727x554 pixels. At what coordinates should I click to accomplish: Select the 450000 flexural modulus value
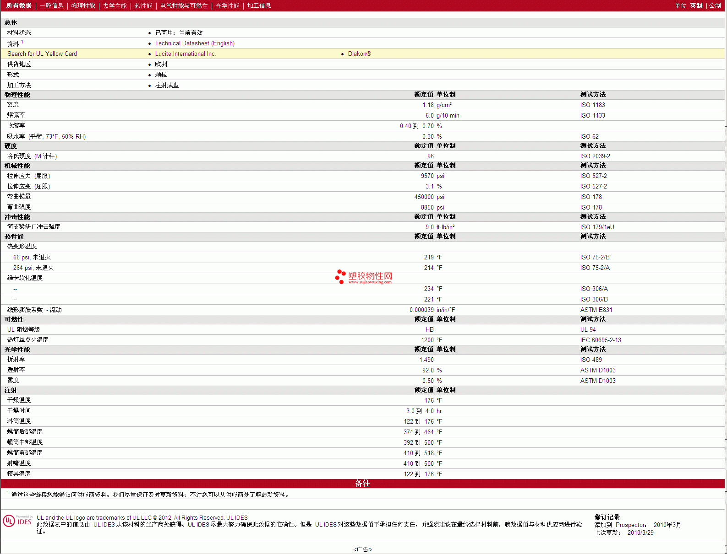pos(424,197)
